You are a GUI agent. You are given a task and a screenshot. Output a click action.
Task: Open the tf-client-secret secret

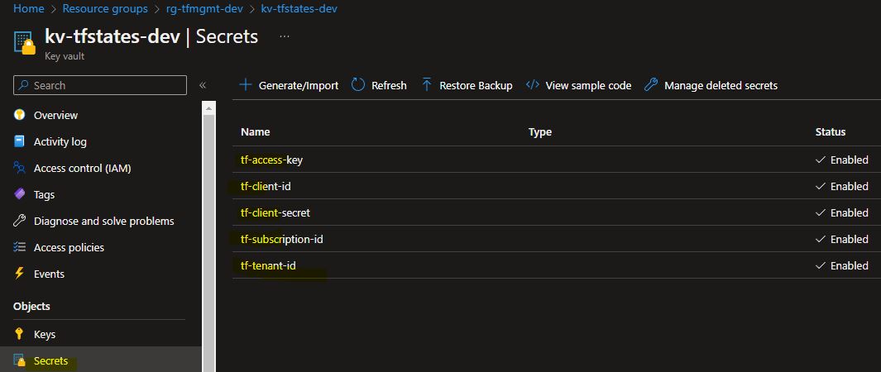point(275,212)
